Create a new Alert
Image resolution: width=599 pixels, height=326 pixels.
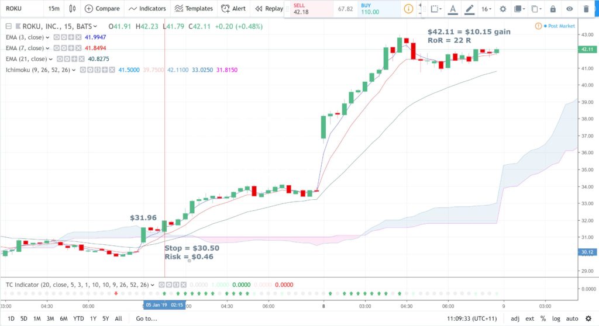pyautogui.click(x=233, y=8)
